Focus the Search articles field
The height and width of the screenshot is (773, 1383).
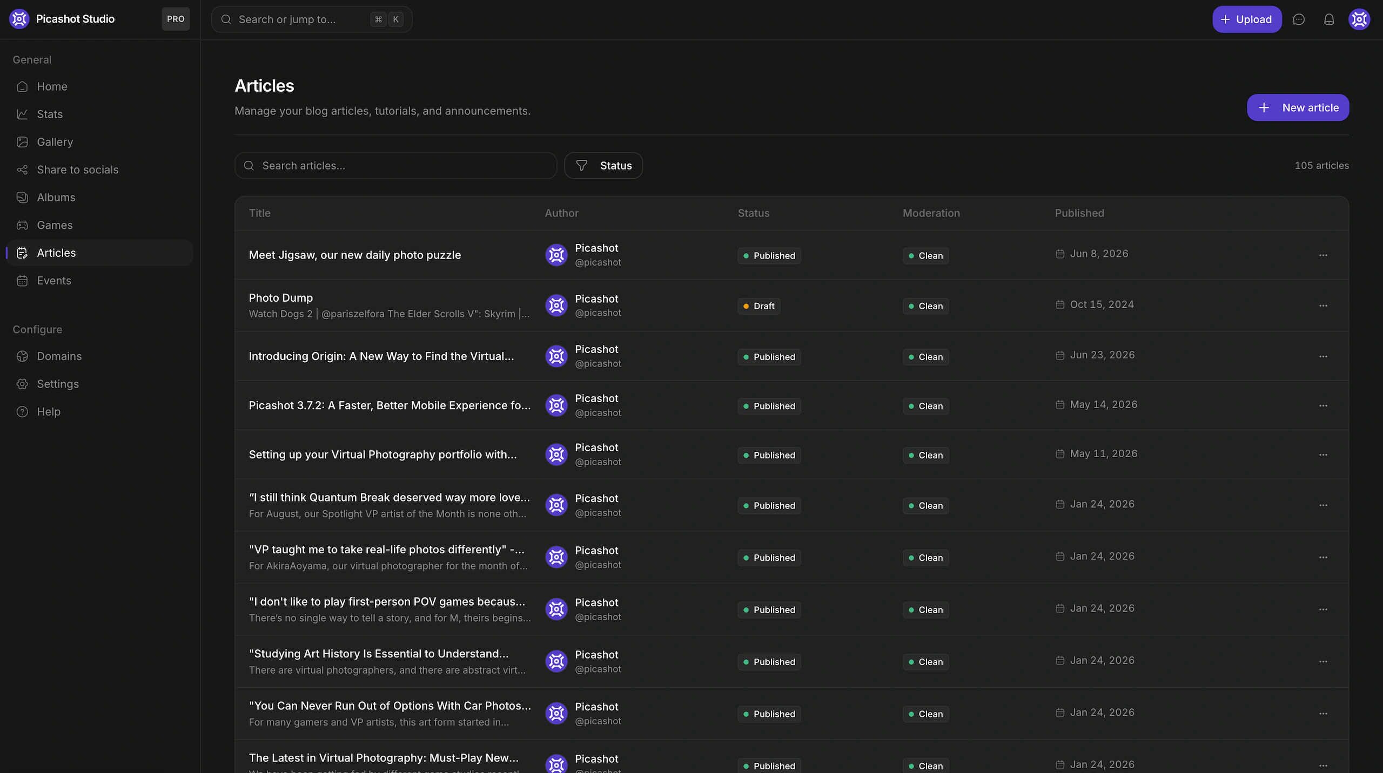coord(395,166)
